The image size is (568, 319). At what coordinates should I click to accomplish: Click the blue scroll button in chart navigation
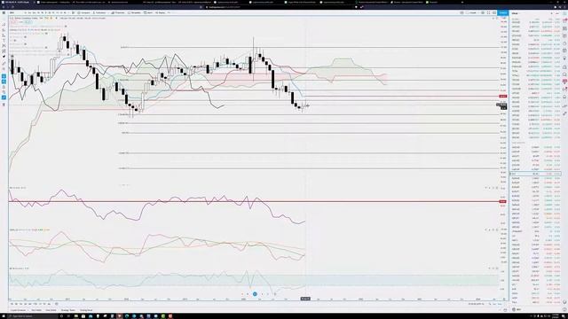point(255,294)
